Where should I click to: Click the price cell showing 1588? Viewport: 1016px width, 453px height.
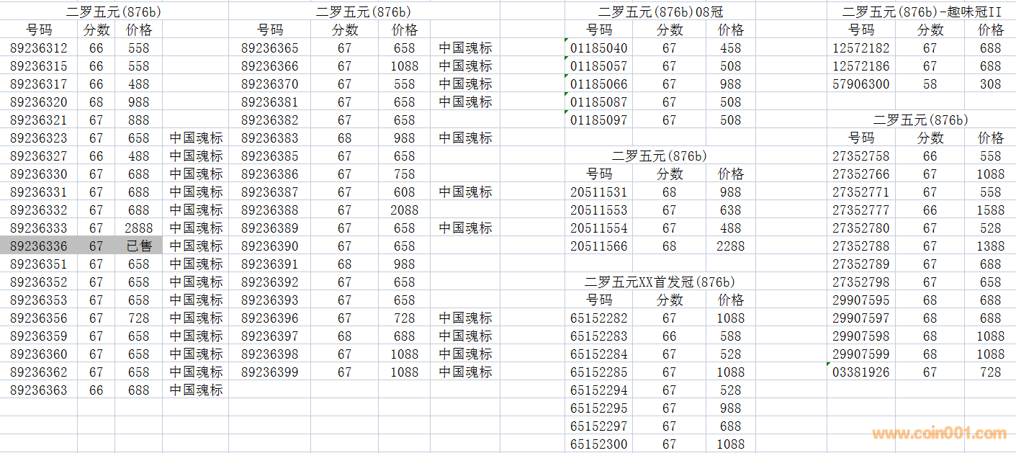(990, 210)
